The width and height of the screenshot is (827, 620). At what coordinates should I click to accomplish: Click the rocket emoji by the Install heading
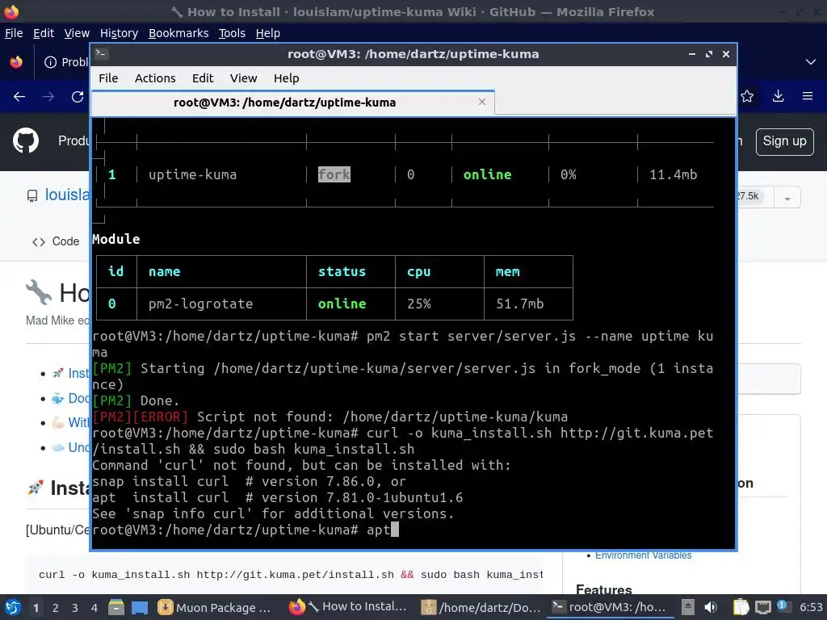(x=36, y=488)
